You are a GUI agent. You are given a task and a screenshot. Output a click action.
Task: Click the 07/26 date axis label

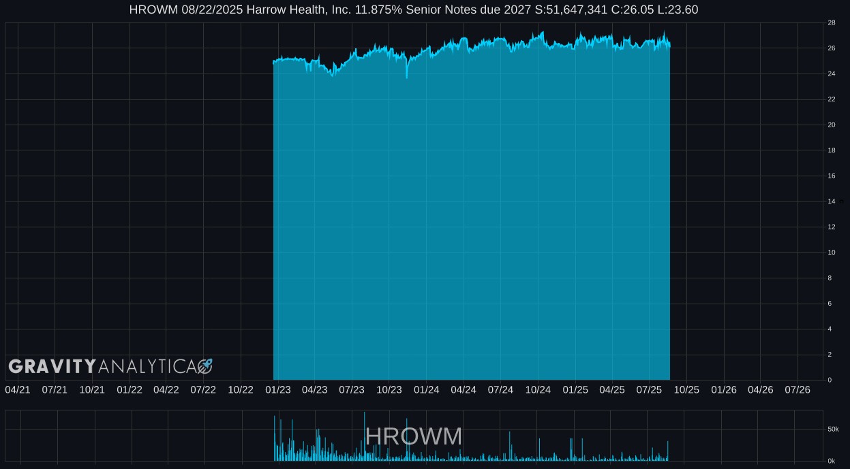(x=798, y=389)
